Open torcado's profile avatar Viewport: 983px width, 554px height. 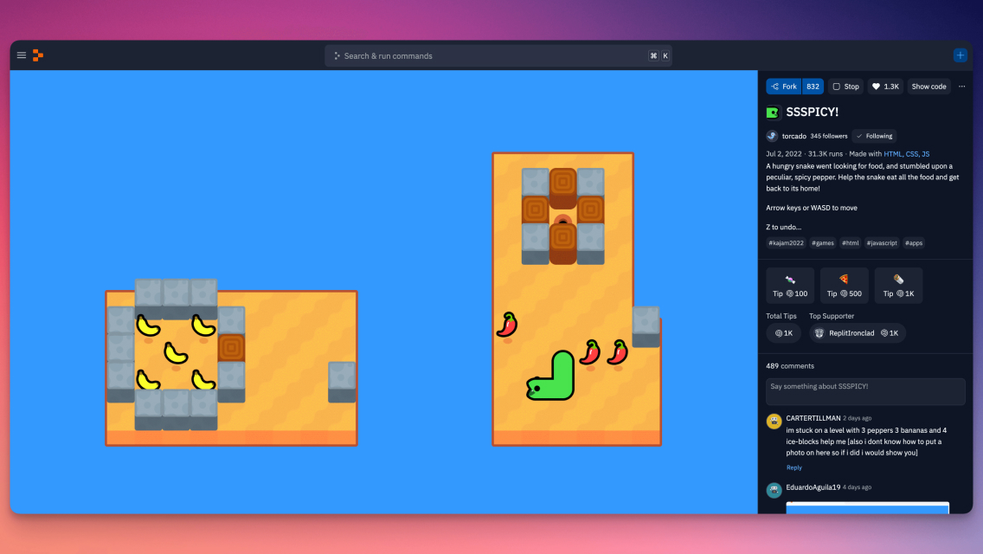(771, 136)
